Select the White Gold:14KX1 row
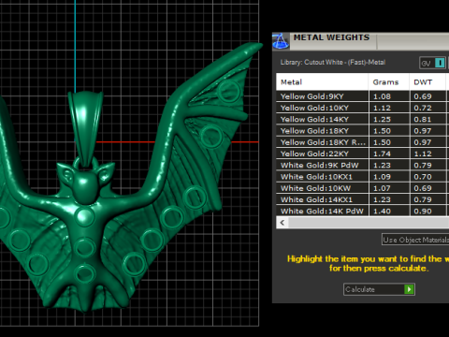The image size is (449, 337). 362,199
